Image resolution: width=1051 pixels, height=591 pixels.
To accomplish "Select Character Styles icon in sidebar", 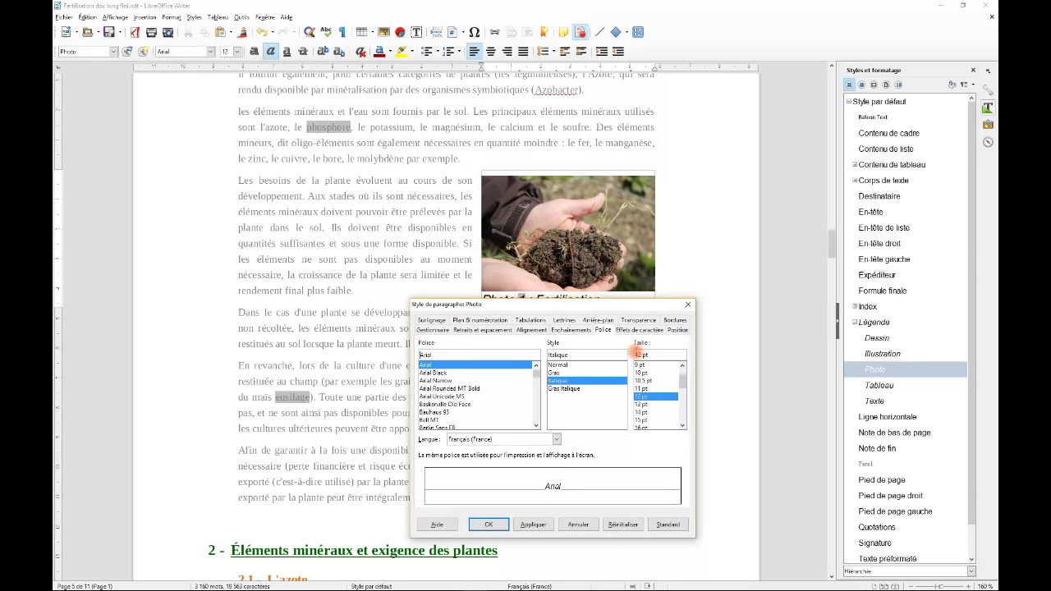I will [x=861, y=85].
